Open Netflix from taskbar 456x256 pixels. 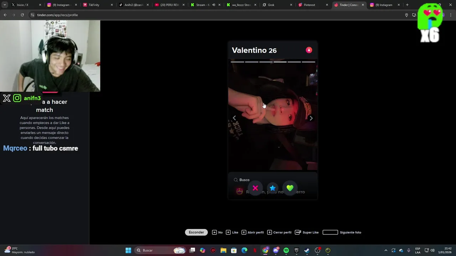(255, 250)
